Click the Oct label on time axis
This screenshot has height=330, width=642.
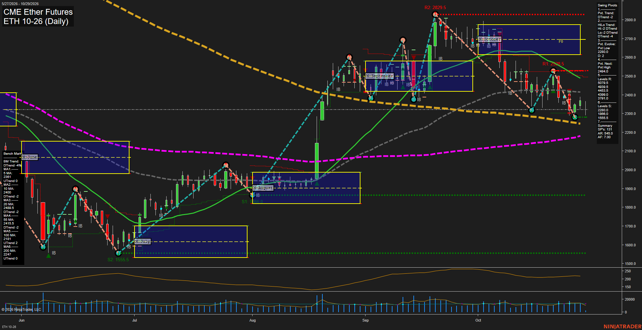tap(478, 320)
